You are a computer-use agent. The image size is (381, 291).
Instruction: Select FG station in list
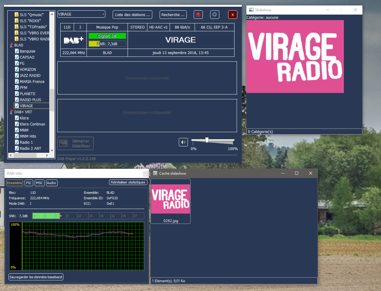[x=22, y=63]
